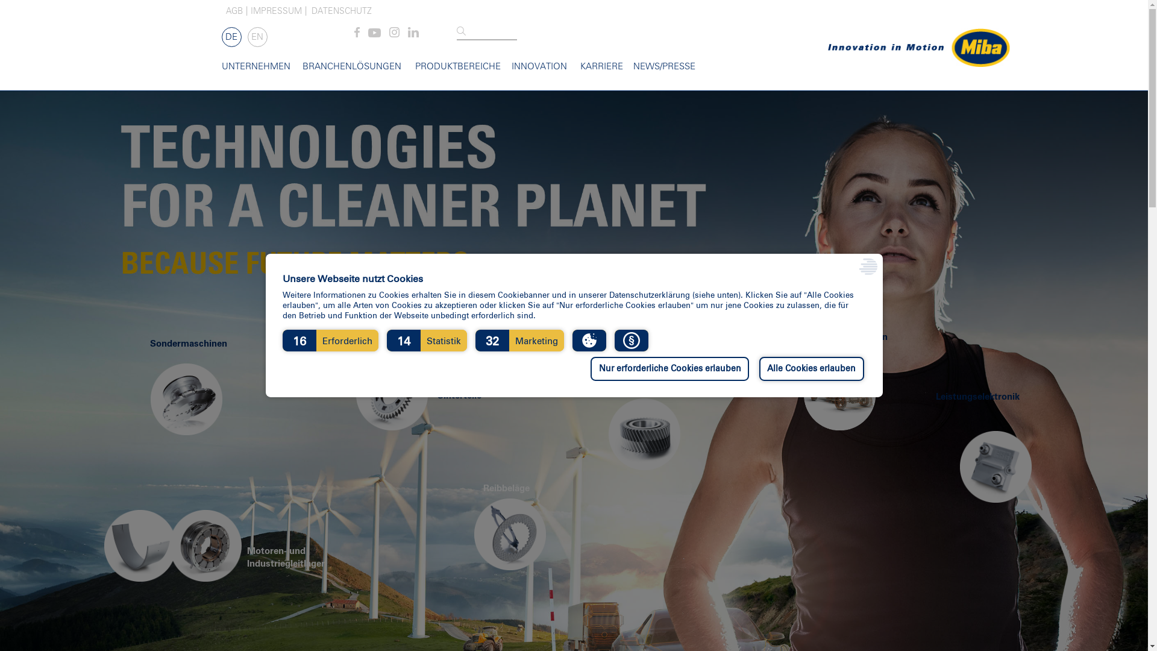Click Alle Cookies erlauben button
Image resolution: width=1157 pixels, height=651 pixels.
811,369
